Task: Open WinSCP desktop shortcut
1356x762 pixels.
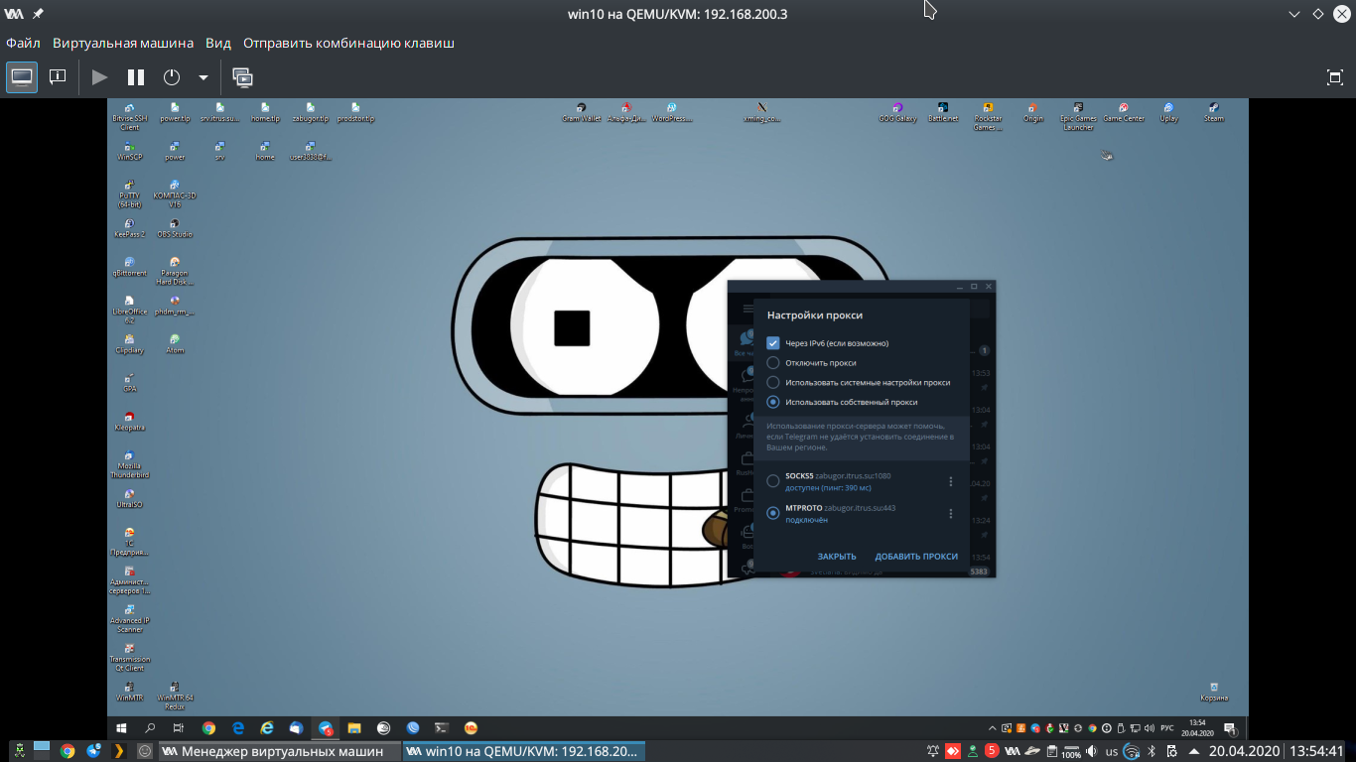Action: (129, 151)
